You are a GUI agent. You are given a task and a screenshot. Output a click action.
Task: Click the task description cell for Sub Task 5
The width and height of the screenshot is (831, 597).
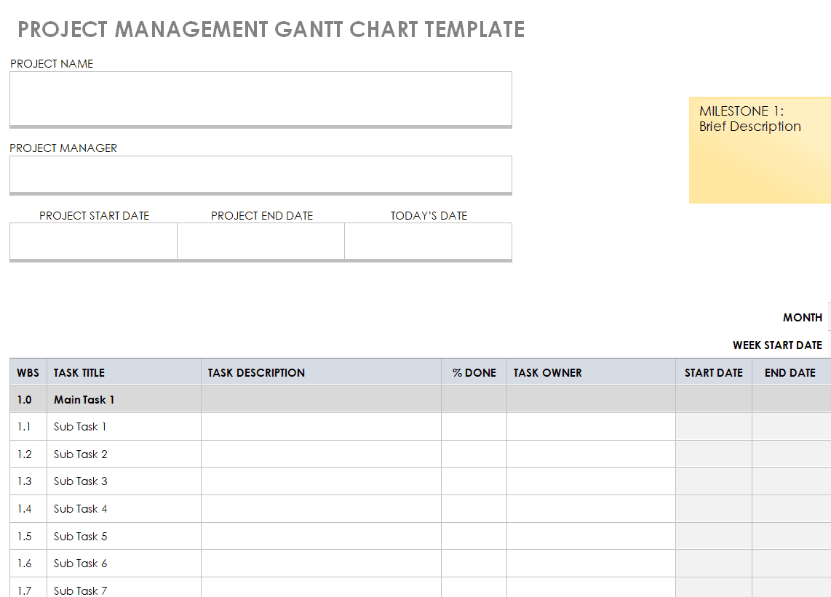(321, 536)
